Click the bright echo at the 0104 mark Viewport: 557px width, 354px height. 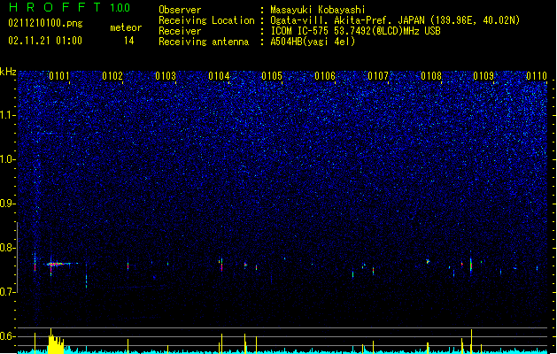click(221, 265)
